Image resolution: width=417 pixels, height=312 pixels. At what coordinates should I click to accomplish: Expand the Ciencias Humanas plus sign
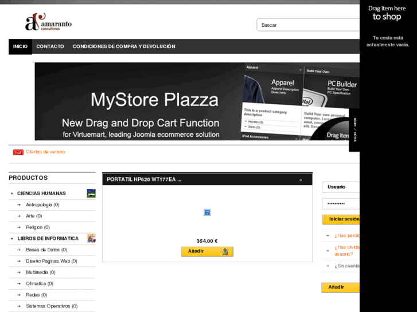[11, 193]
